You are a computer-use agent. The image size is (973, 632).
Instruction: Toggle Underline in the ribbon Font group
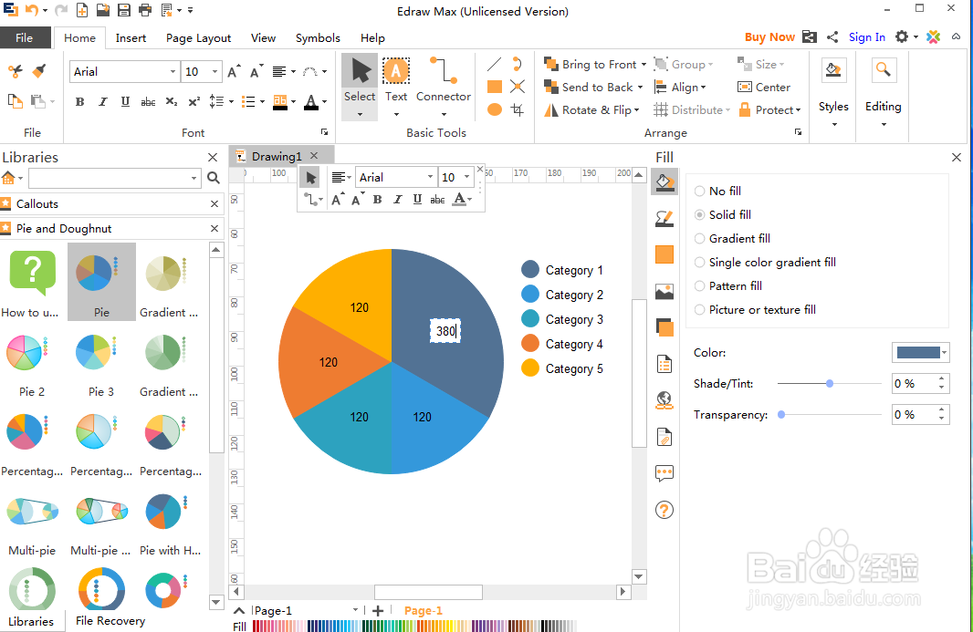[x=125, y=102]
